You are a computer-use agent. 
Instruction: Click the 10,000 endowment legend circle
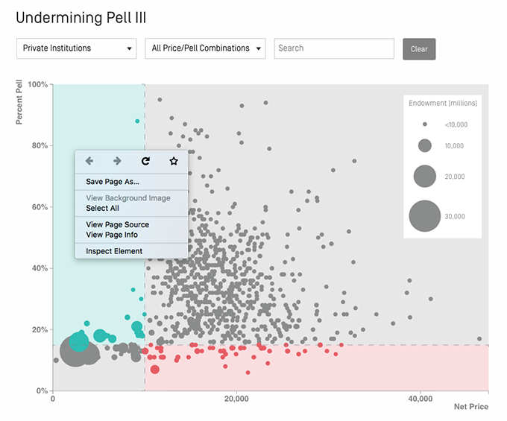pyautogui.click(x=424, y=145)
